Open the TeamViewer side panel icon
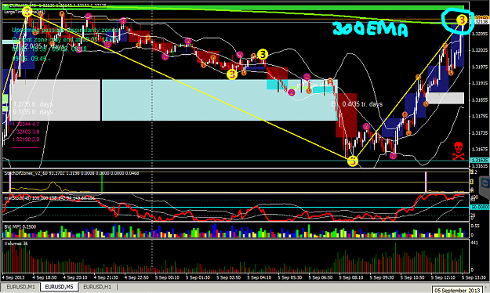This screenshot has width=490, height=293. pos(485,183)
